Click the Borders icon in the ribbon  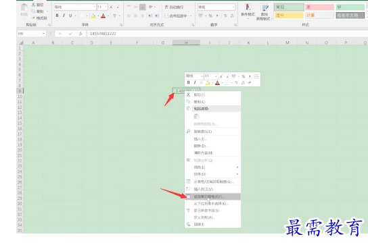pos(82,16)
